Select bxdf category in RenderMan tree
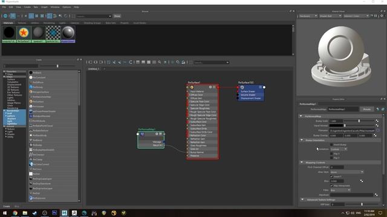Image resolution: width=387 pixels, height=217 pixels. point(10,113)
